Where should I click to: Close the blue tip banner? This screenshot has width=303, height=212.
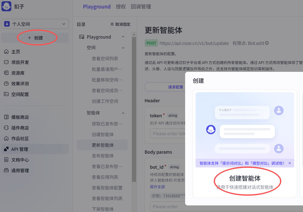pos(289,163)
